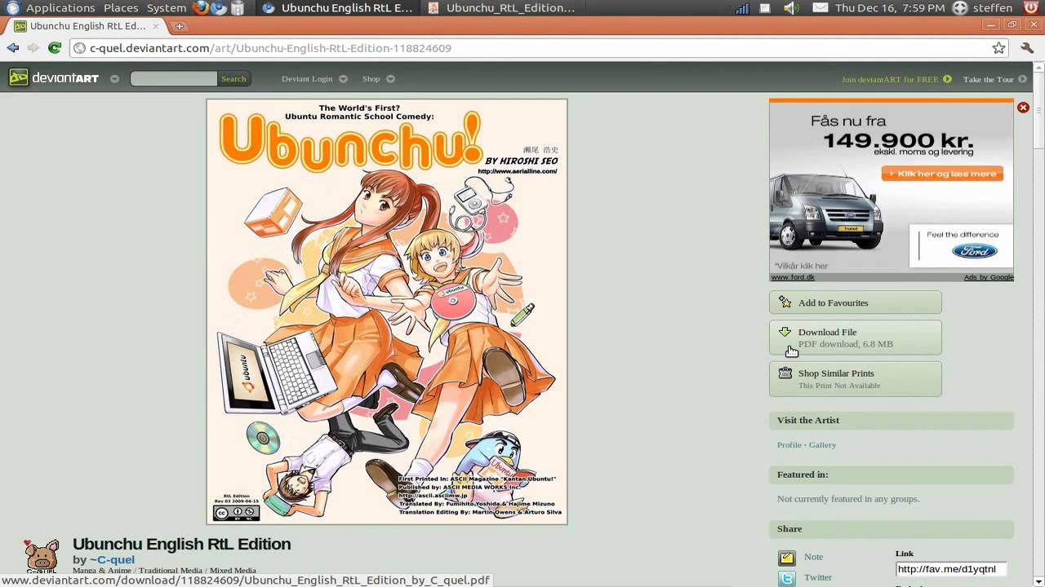Click the green arrow next to Join deviantART
1045x587 pixels.
[947, 79]
